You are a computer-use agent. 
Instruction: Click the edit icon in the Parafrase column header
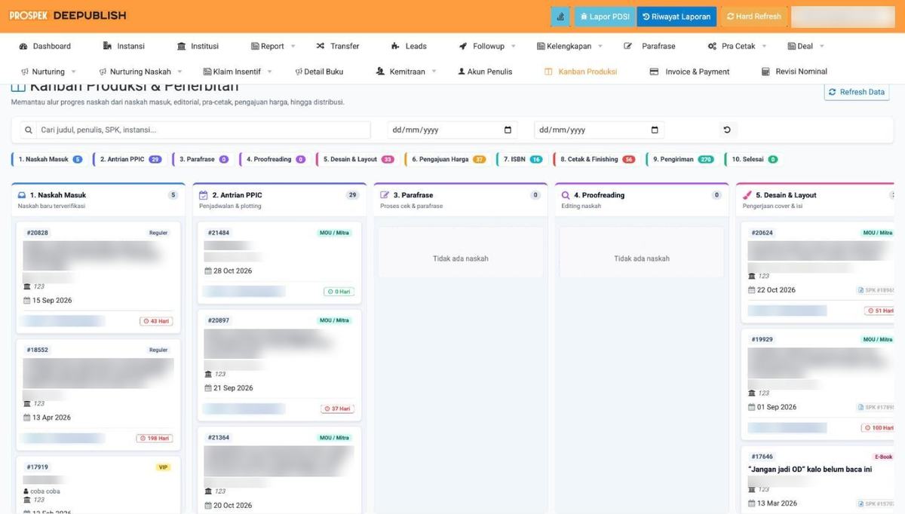(x=385, y=195)
